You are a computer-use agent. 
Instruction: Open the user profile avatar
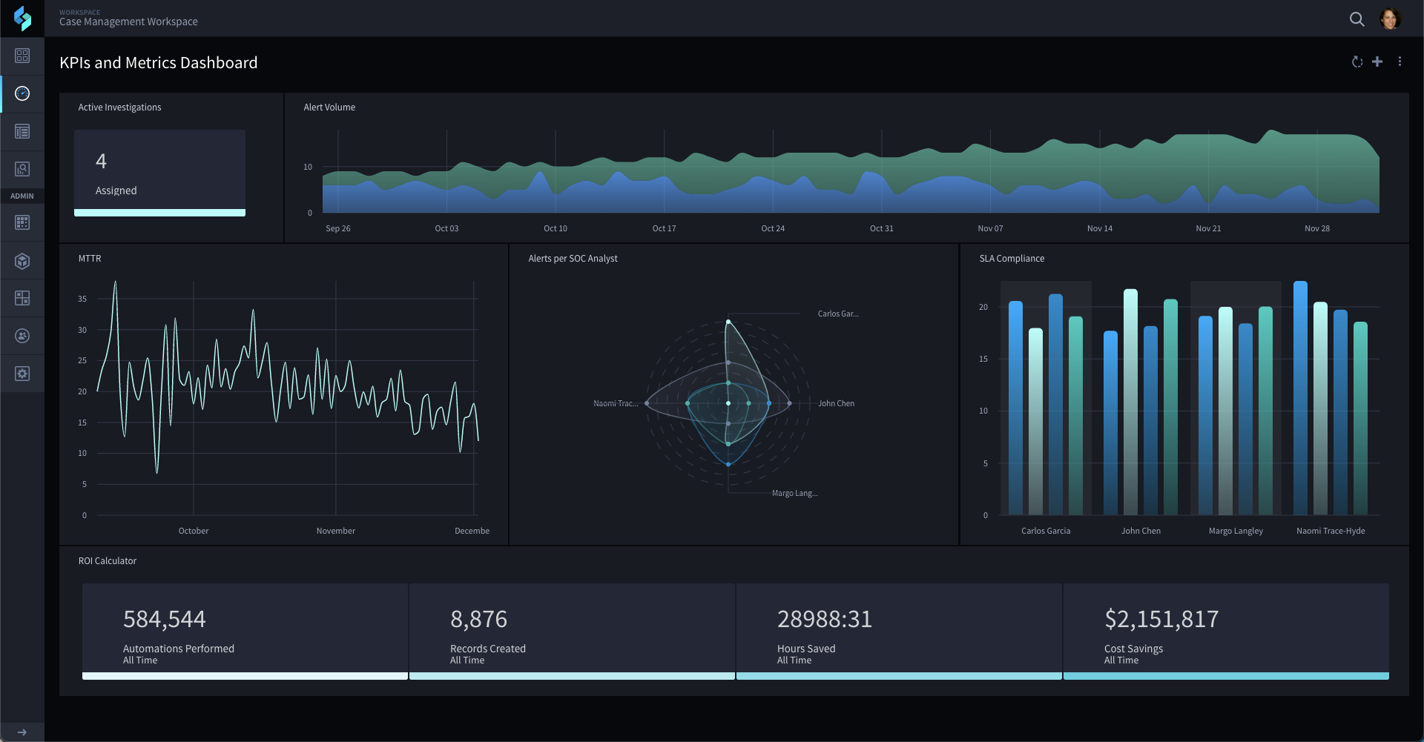click(1390, 19)
